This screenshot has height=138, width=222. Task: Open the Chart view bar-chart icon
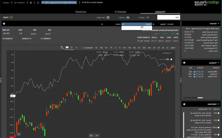pyautogui.click(x=128, y=17)
